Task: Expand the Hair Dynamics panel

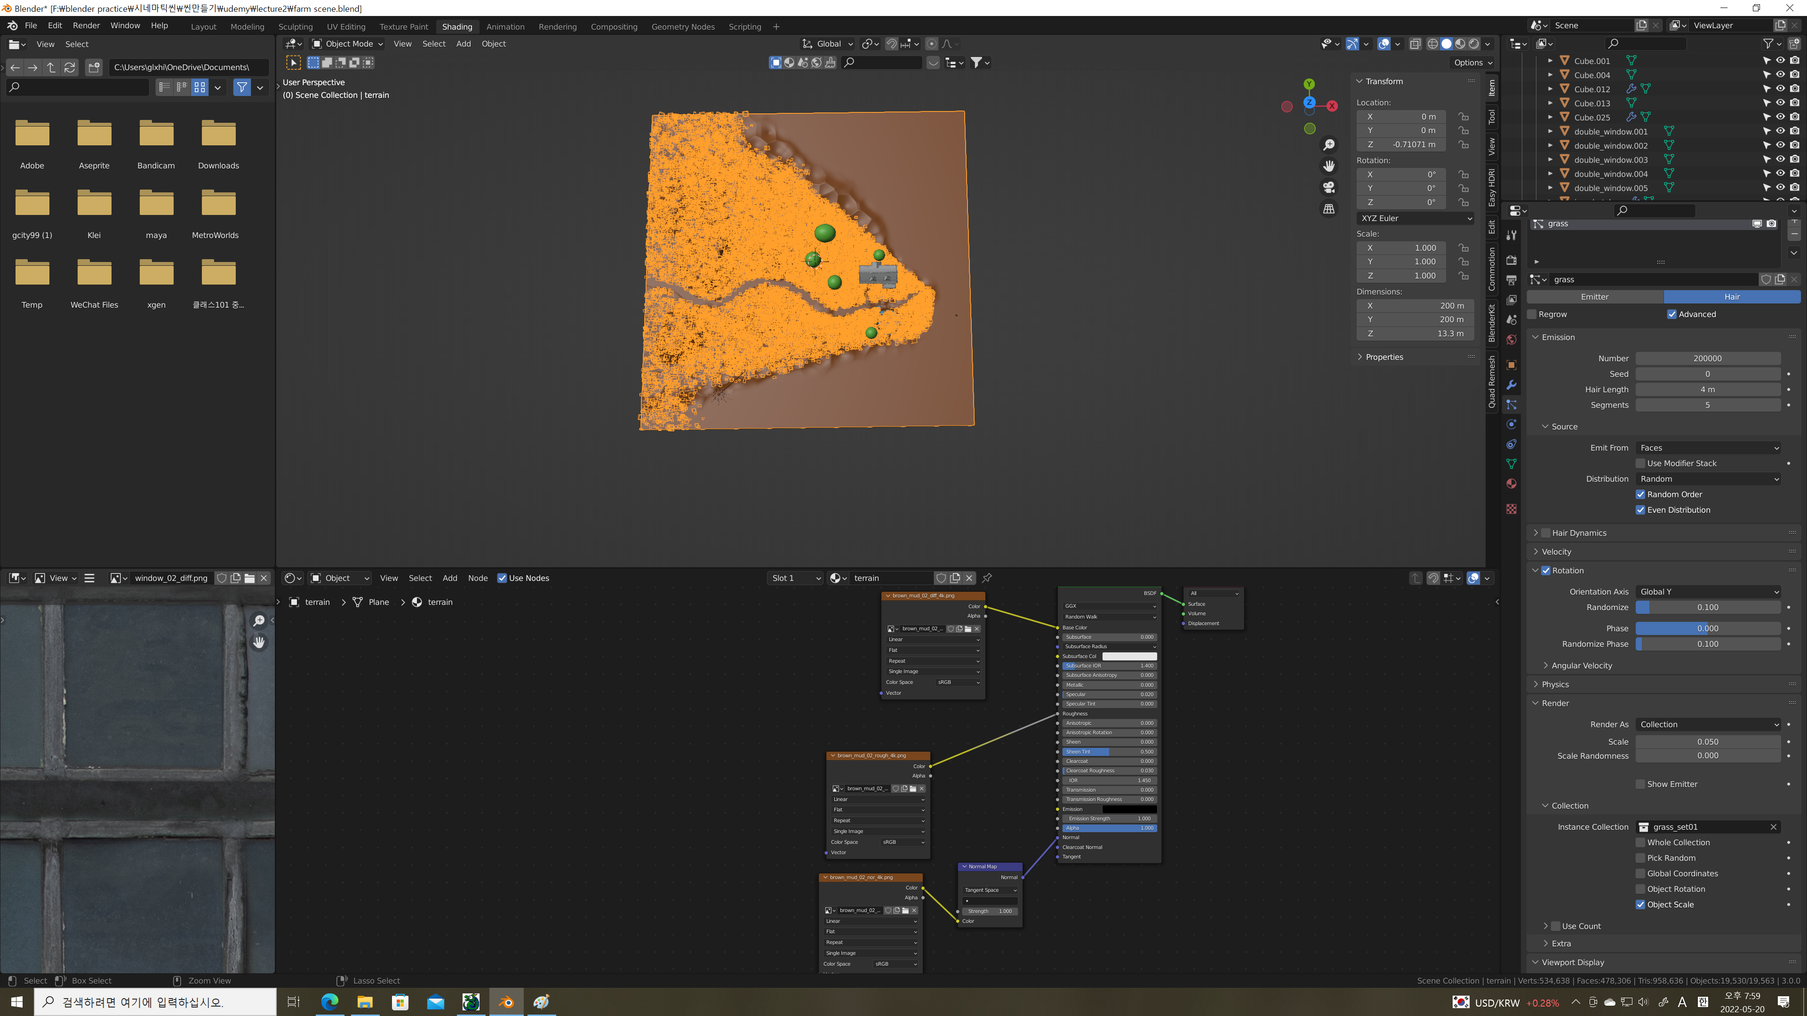Action: point(1578,533)
